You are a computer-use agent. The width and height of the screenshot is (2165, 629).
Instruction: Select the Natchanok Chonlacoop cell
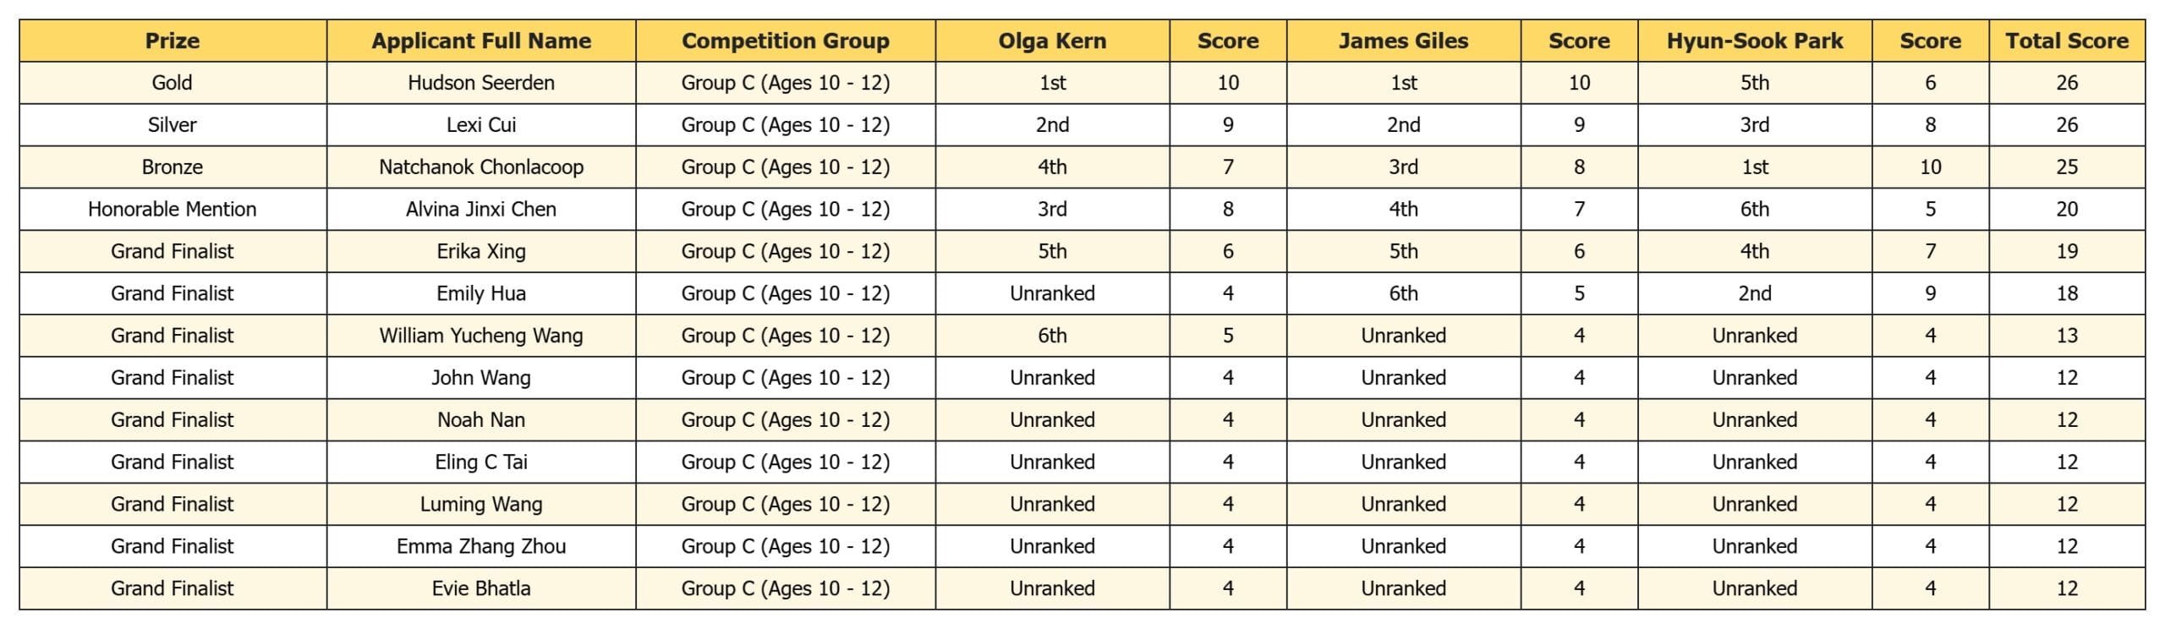[481, 167]
